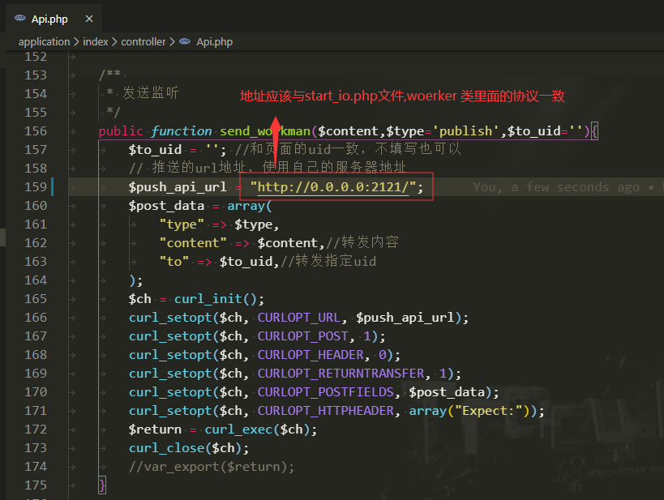Click the $return variable on line 172
Viewport: 664px width, 500px height.
155,429
